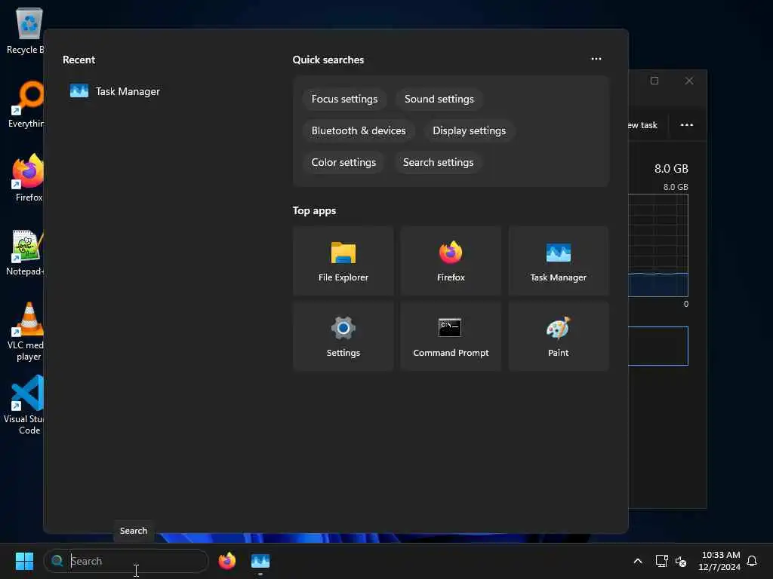Open Quick searches more options menu

point(596,59)
